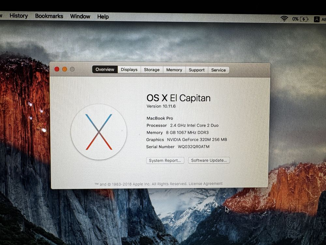This screenshot has height=245, width=326.
Task: Open the Help menu
Action: click(x=103, y=17)
